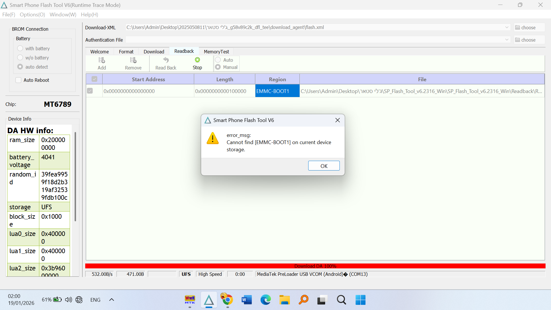Open the Options(O) menu
Viewport: 551px width, 310px height.
pyautogui.click(x=32, y=15)
